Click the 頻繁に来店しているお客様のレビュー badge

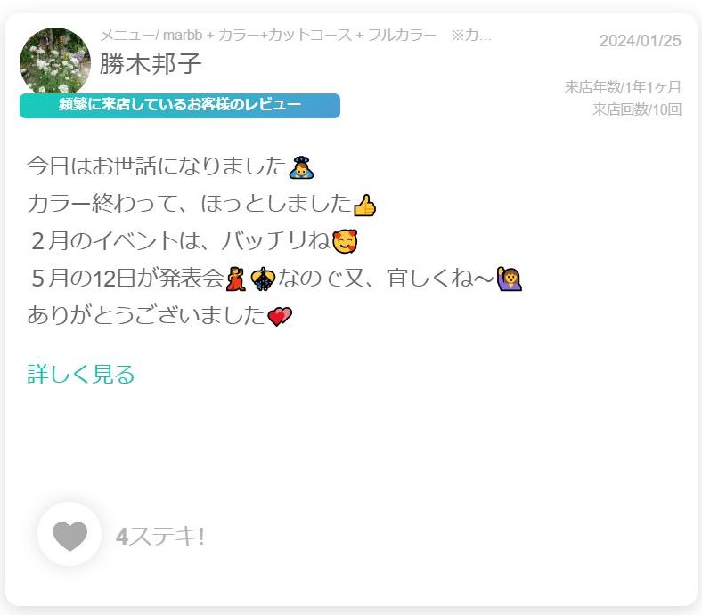point(180,106)
